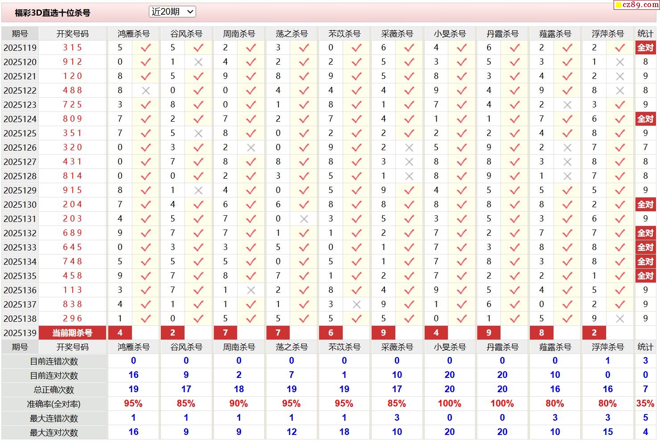The height and width of the screenshot is (443, 660).
Task: Click the gray X for 周南杀号 in row 2025126
Action: tap(251, 148)
